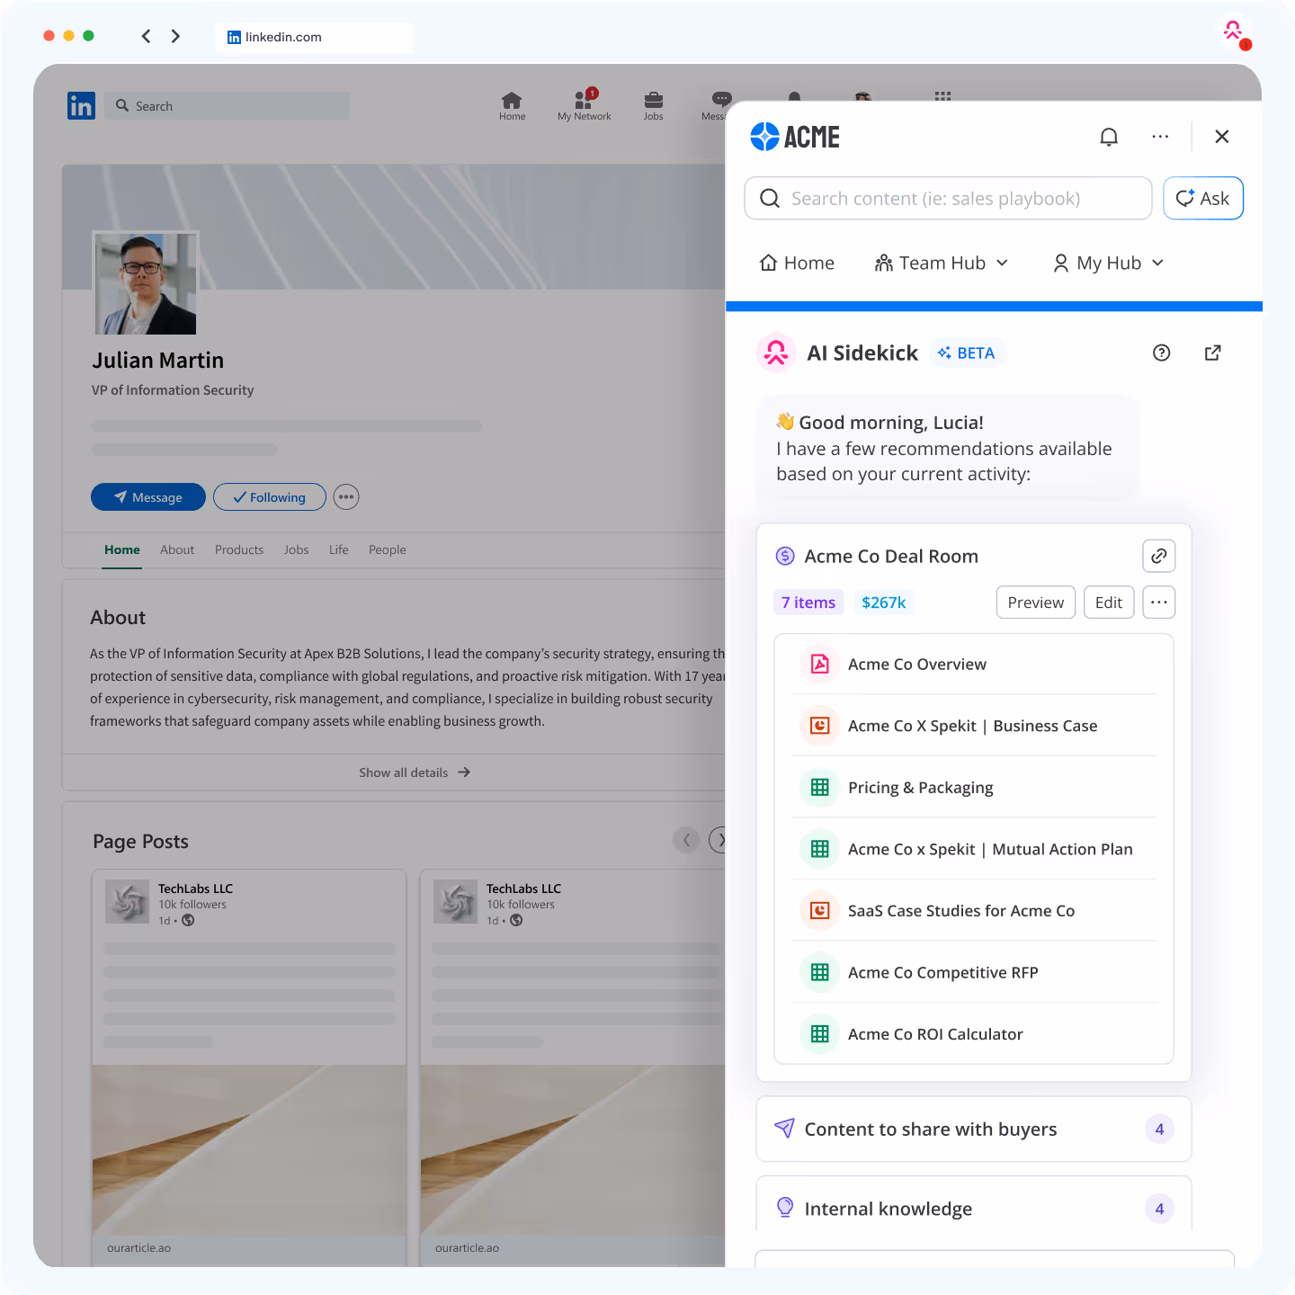This screenshot has width=1295, height=1295.
Task: Open AI Sidekick in new window
Action: click(x=1212, y=353)
